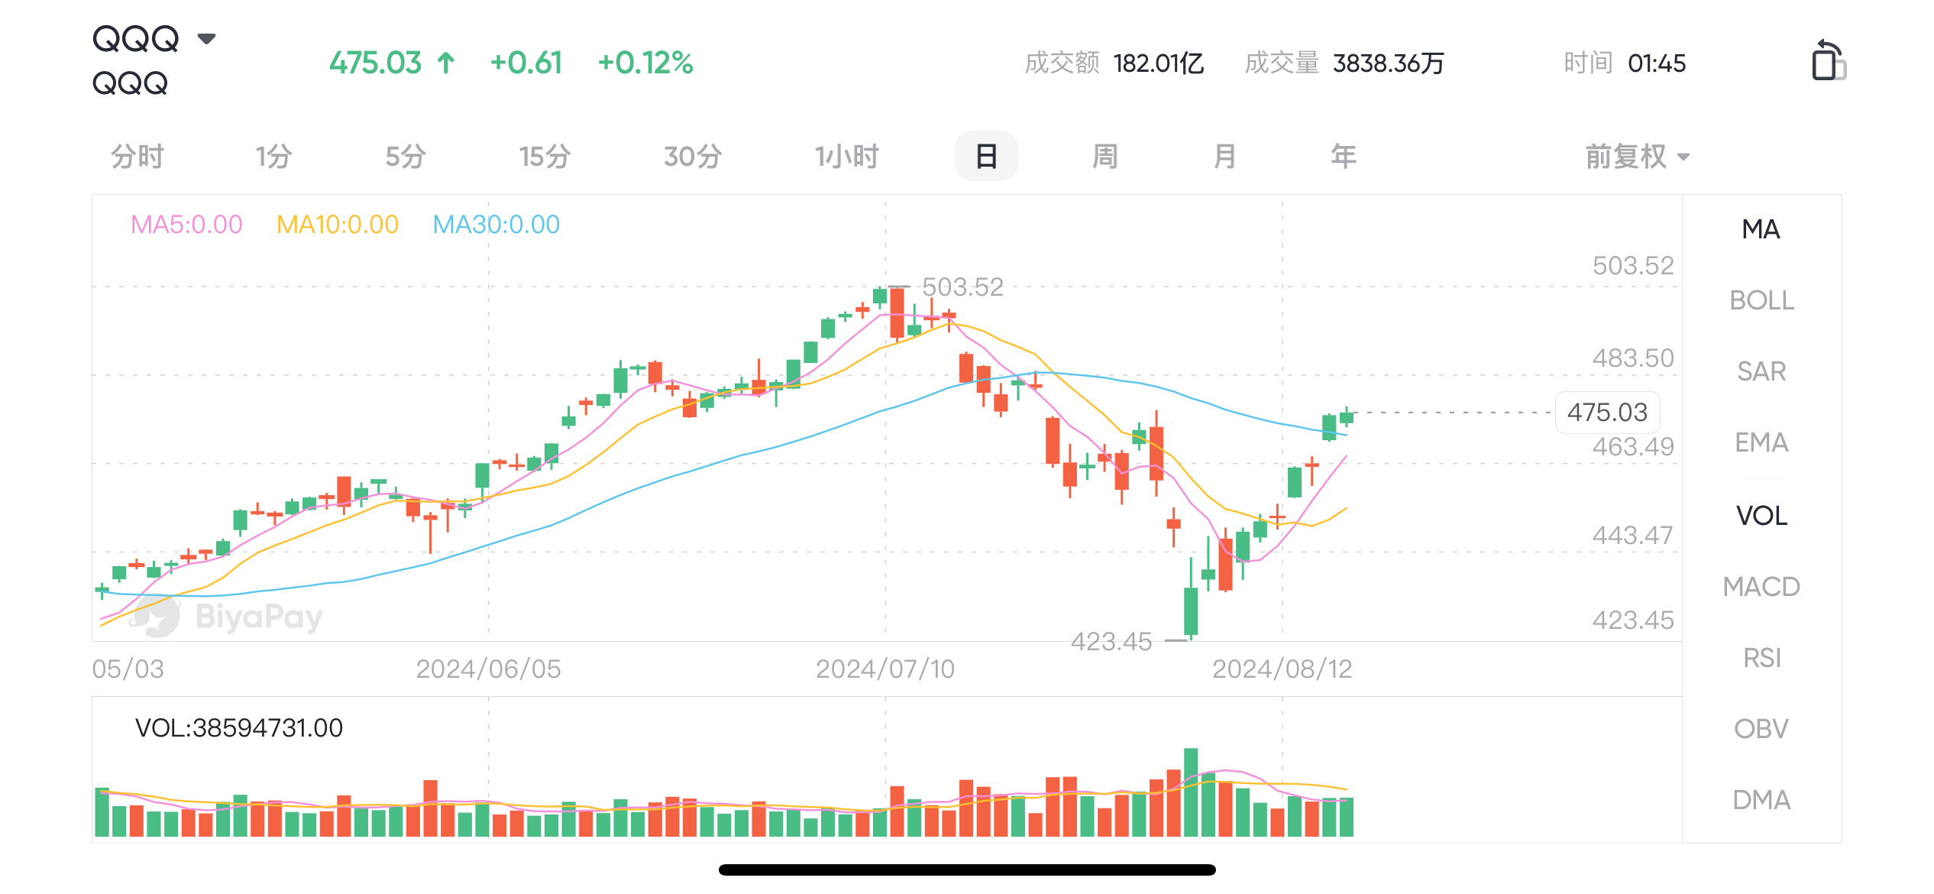The image size is (1934, 894).
Task: Enable the BOLL indicator
Action: tap(1761, 300)
